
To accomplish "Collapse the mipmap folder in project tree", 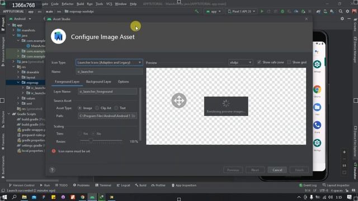I will coord(18,83).
